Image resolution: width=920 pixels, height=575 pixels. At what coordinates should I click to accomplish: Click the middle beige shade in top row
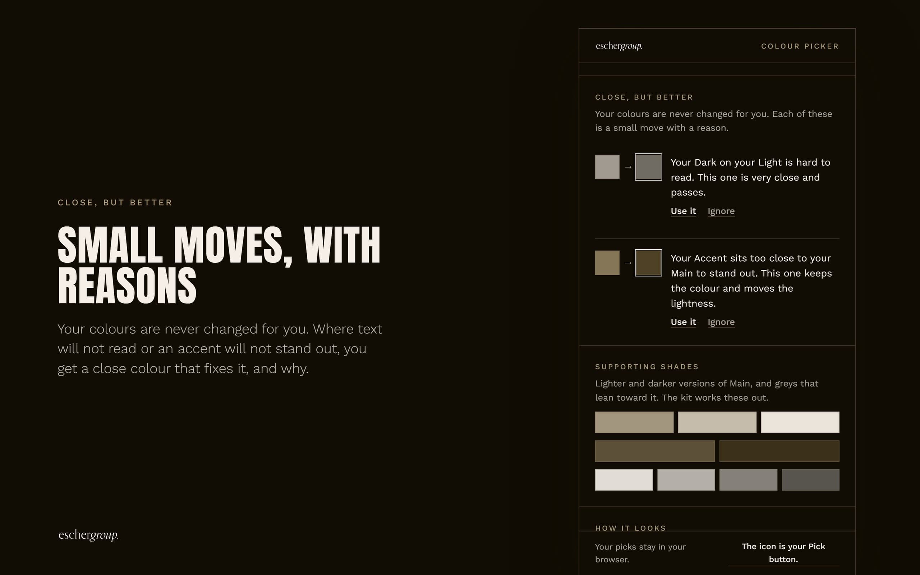[x=717, y=422]
